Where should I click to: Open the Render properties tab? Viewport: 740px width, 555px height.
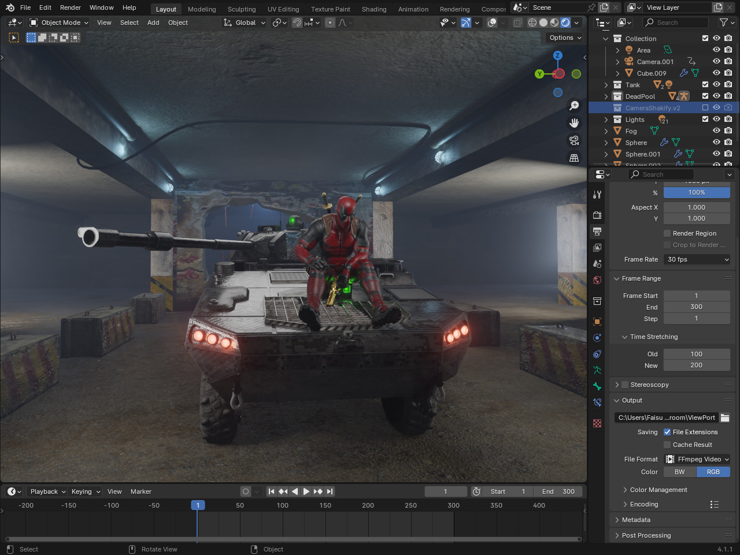pos(597,215)
